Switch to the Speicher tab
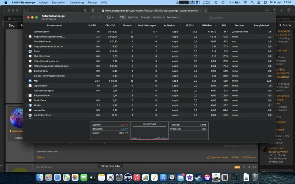Screen dimensions: 295x184 [133, 17]
